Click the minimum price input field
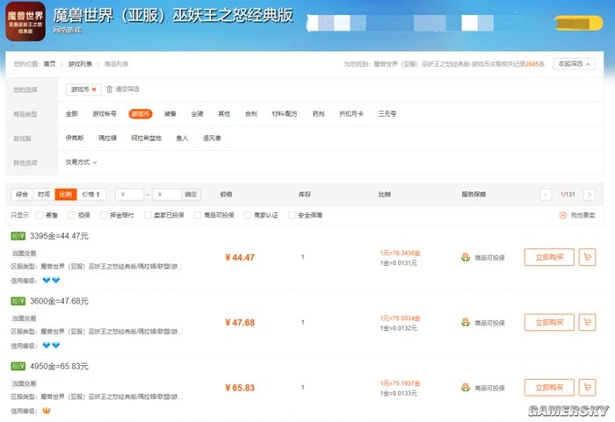 130,195
